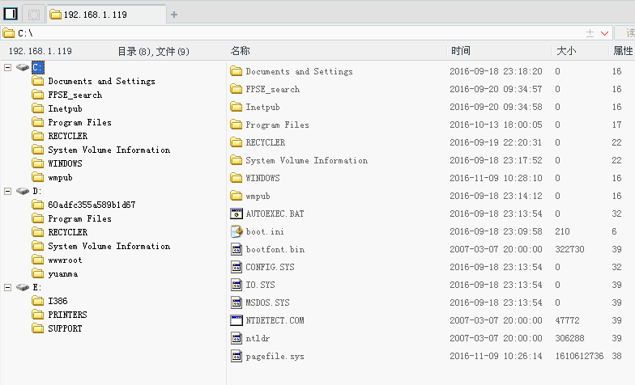Click the read button beside the path bar
Screen dimensions: 635x385
pyautogui.click(x=627, y=33)
